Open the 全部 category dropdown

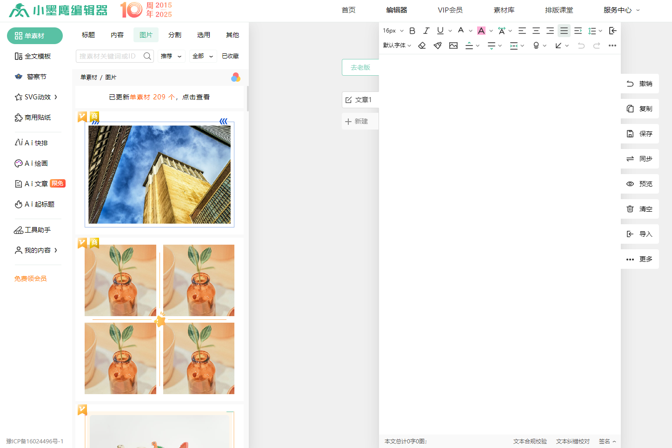(202, 56)
